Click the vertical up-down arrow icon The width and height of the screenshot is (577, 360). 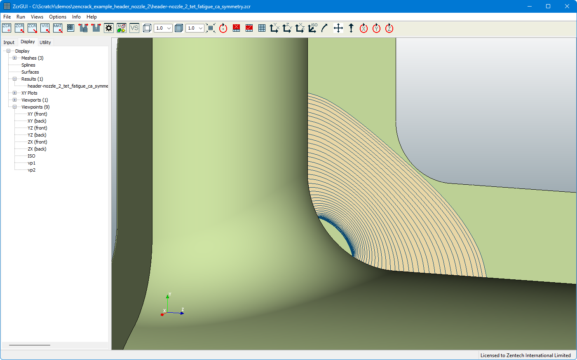tap(351, 28)
